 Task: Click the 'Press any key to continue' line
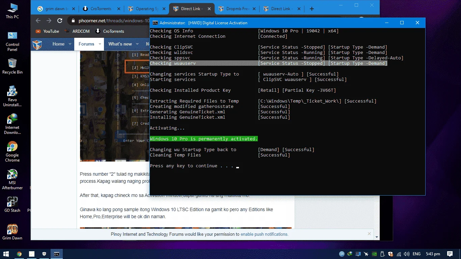(x=192, y=166)
